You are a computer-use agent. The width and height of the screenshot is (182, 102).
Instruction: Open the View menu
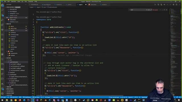19,1
